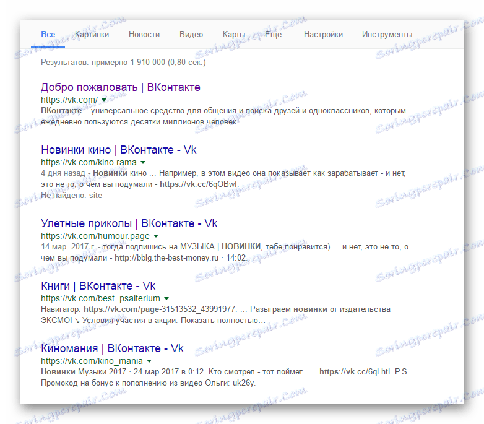
Task: Open the Книги | ВКонтакте result
Action: 98,286
